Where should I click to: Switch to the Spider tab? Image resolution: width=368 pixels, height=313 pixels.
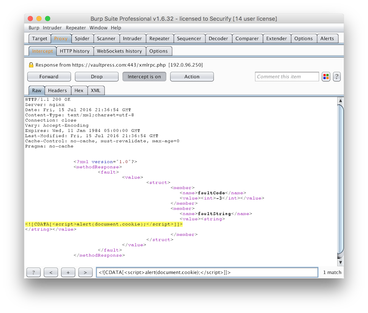82,38
